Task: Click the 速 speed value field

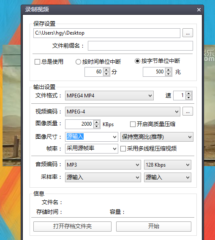Action: coord(180,95)
